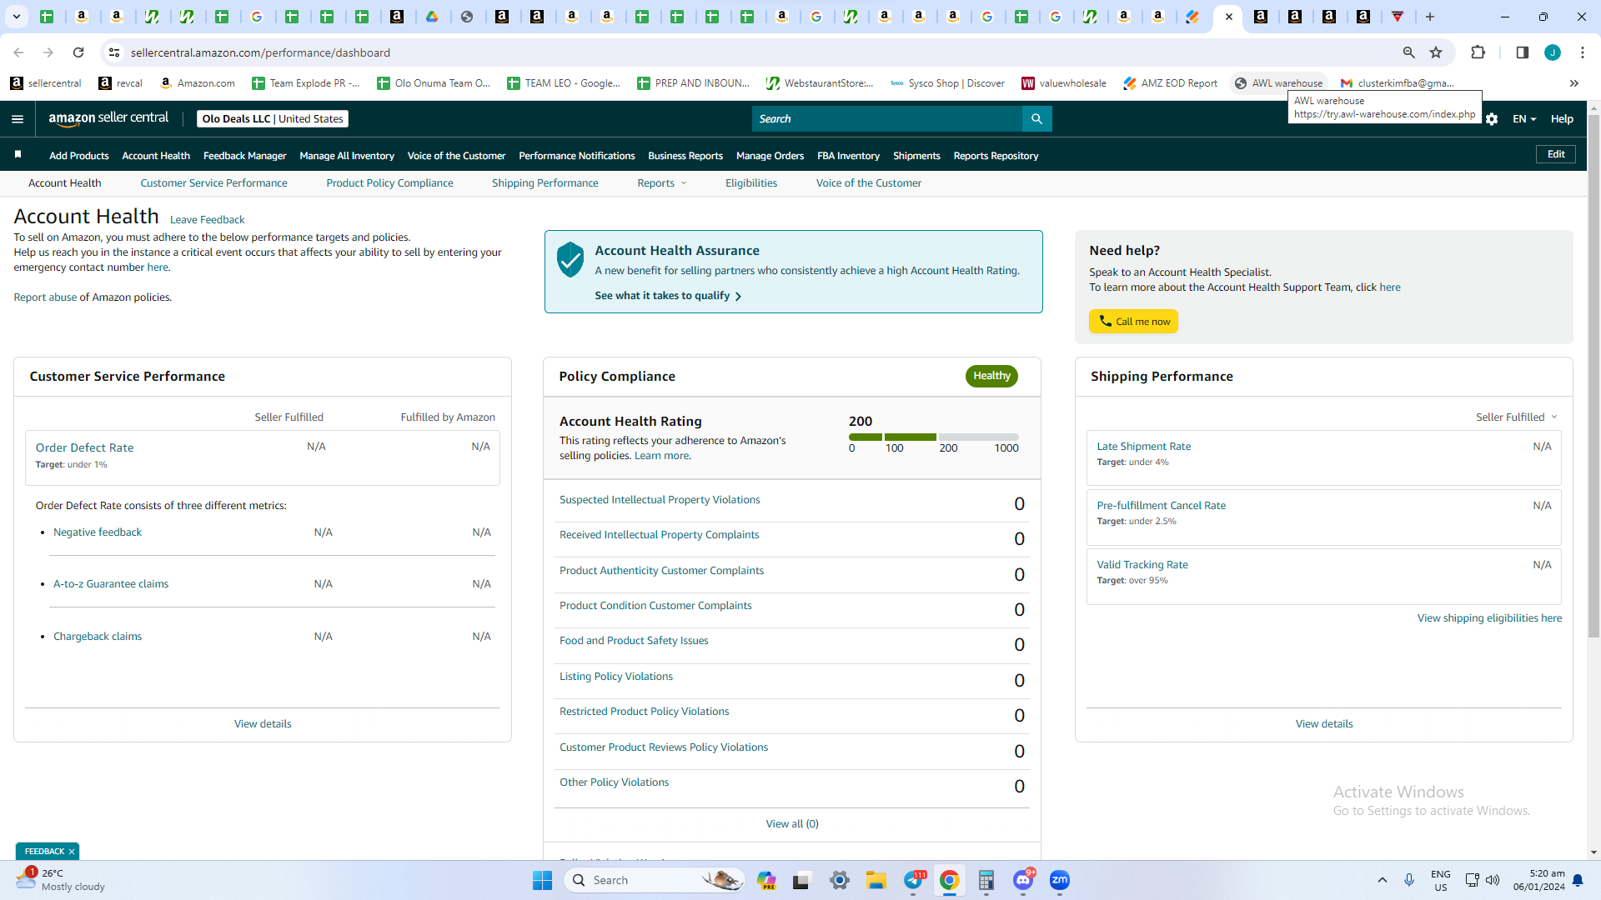The height and width of the screenshot is (900, 1601).
Task: Select the Olo Deals LLC United States account switcher
Action: click(273, 118)
